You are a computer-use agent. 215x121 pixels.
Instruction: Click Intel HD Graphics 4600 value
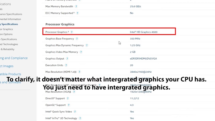(144, 32)
